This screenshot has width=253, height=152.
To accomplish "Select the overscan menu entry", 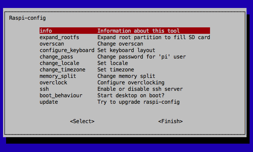I will (52, 44).
